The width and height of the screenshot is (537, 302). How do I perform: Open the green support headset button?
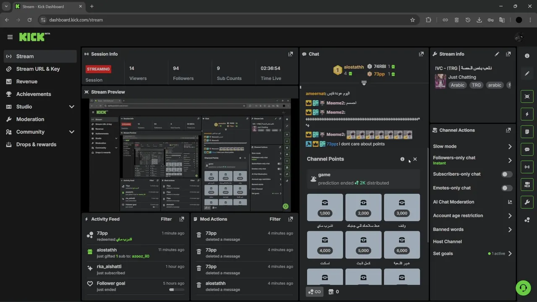[x=523, y=288]
